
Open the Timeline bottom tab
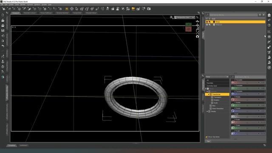12,145
